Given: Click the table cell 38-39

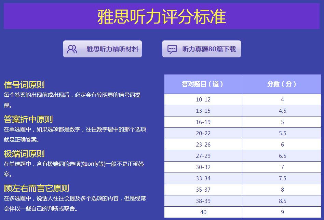Looking at the screenshot, I should (203, 201).
